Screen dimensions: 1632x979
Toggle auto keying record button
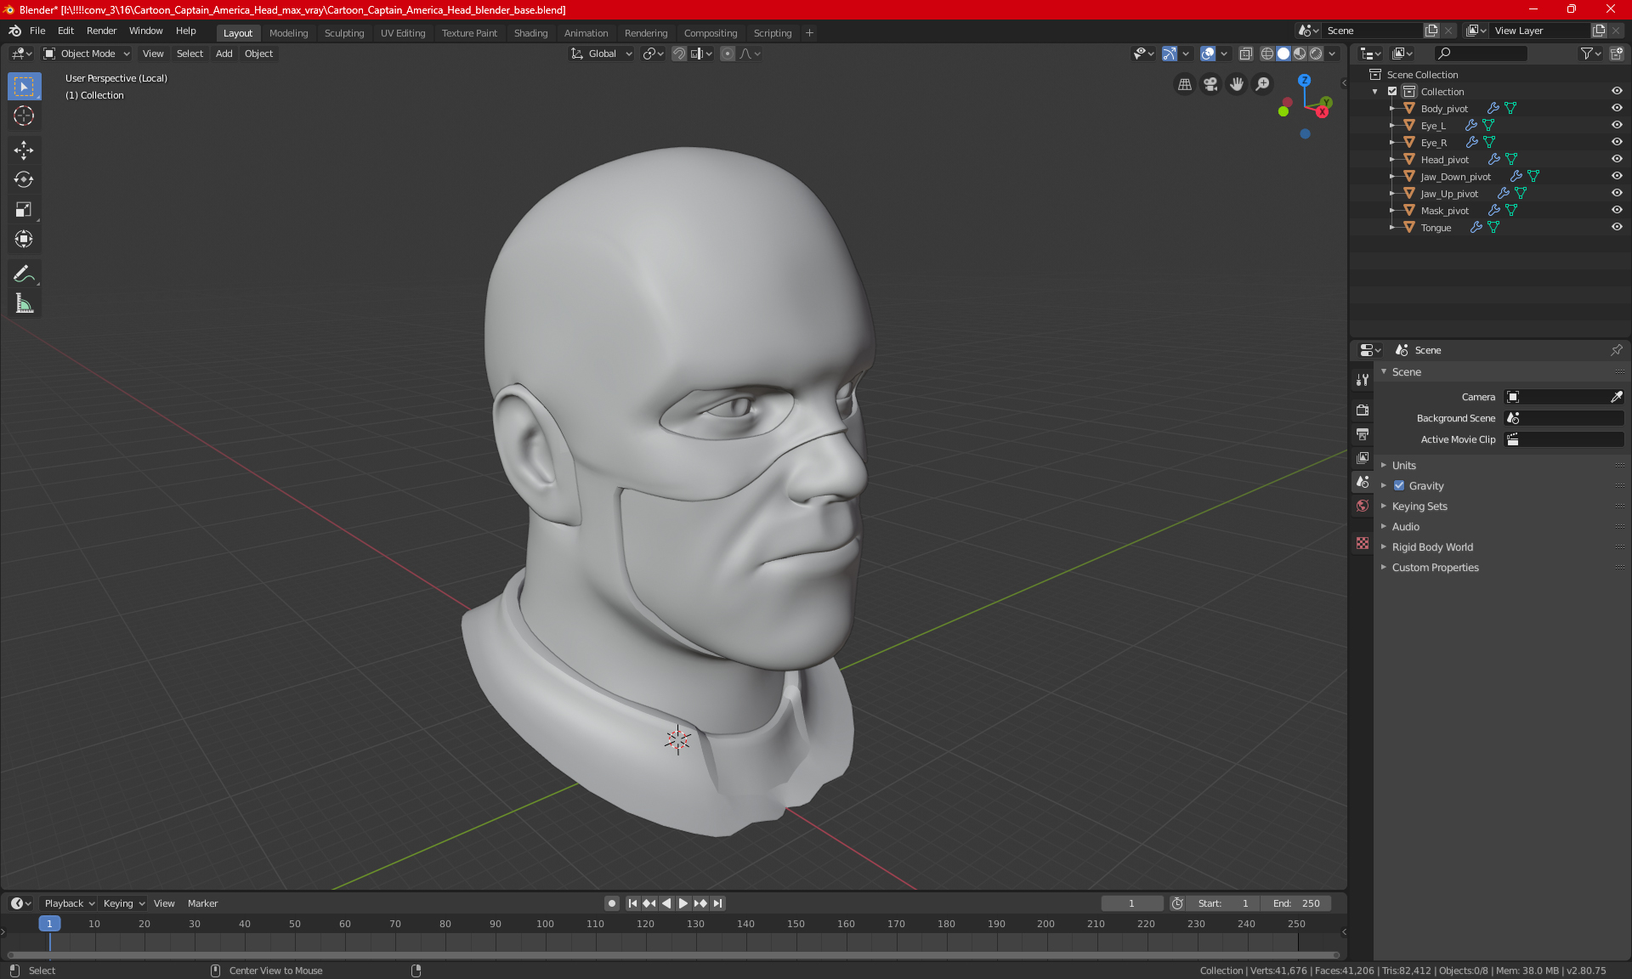[x=611, y=903]
